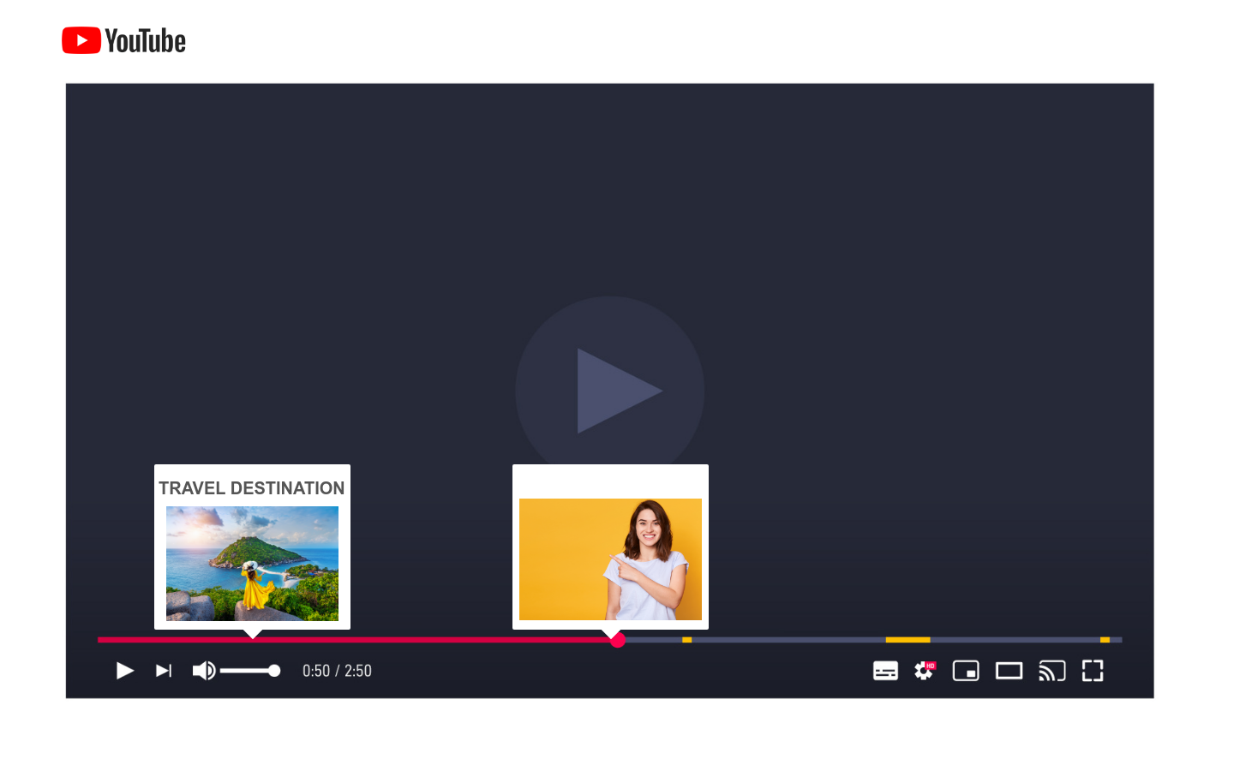Skip to next video

click(164, 671)
